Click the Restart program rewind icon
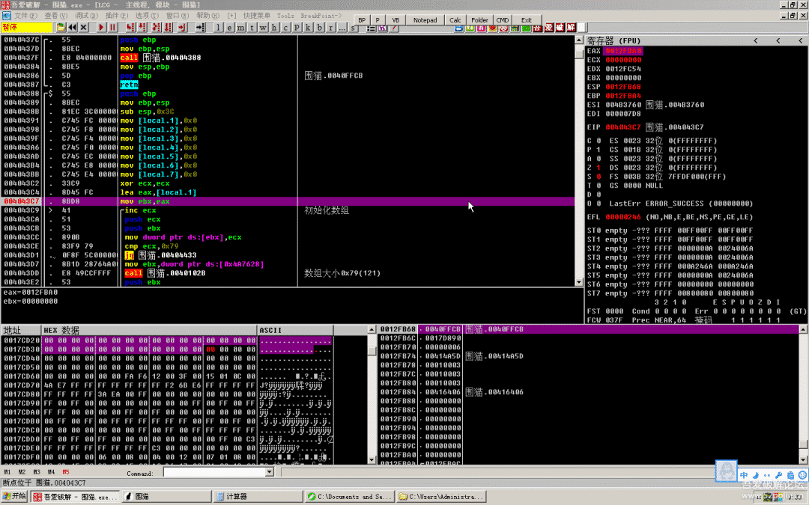This screenshot has width=809, height=505. click(73, 28)
